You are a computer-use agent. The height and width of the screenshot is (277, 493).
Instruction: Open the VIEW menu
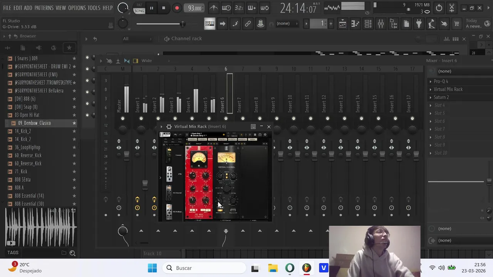(x=61, y=8)
